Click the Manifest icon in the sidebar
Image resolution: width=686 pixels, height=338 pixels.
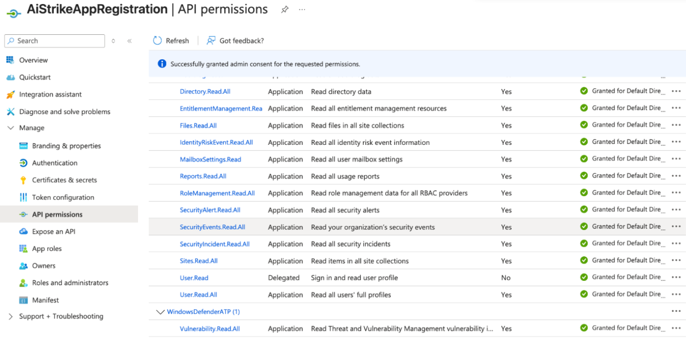pos(23,300)
